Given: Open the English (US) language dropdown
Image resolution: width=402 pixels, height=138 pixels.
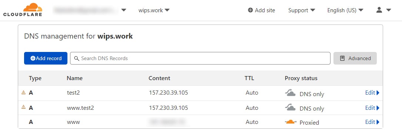Looking at the screenshot, I should pos(345,10).
